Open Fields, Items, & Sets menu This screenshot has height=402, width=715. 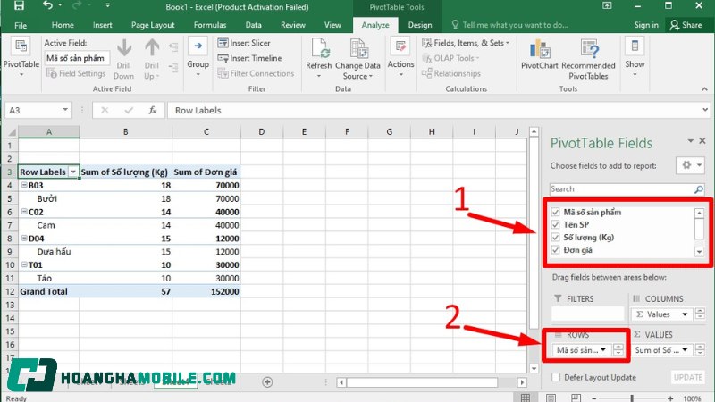pos(466,43)
